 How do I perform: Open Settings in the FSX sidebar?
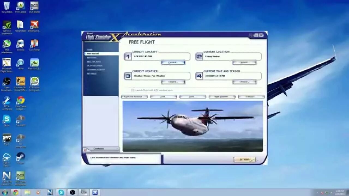(92, 74)
